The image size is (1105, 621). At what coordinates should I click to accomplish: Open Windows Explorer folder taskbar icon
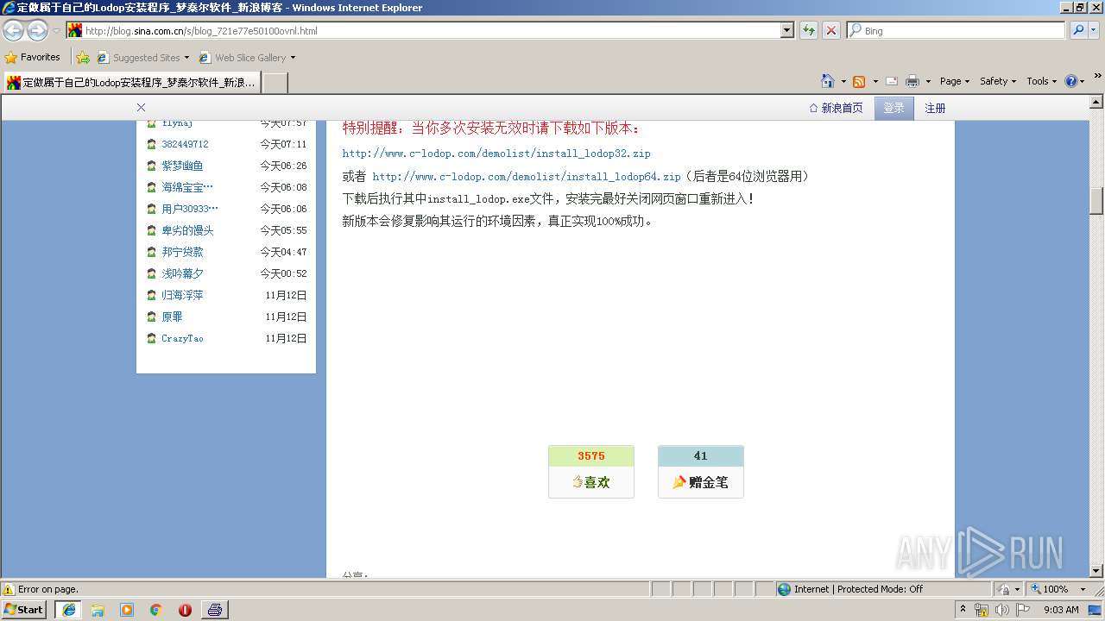(x=98, y=610)
